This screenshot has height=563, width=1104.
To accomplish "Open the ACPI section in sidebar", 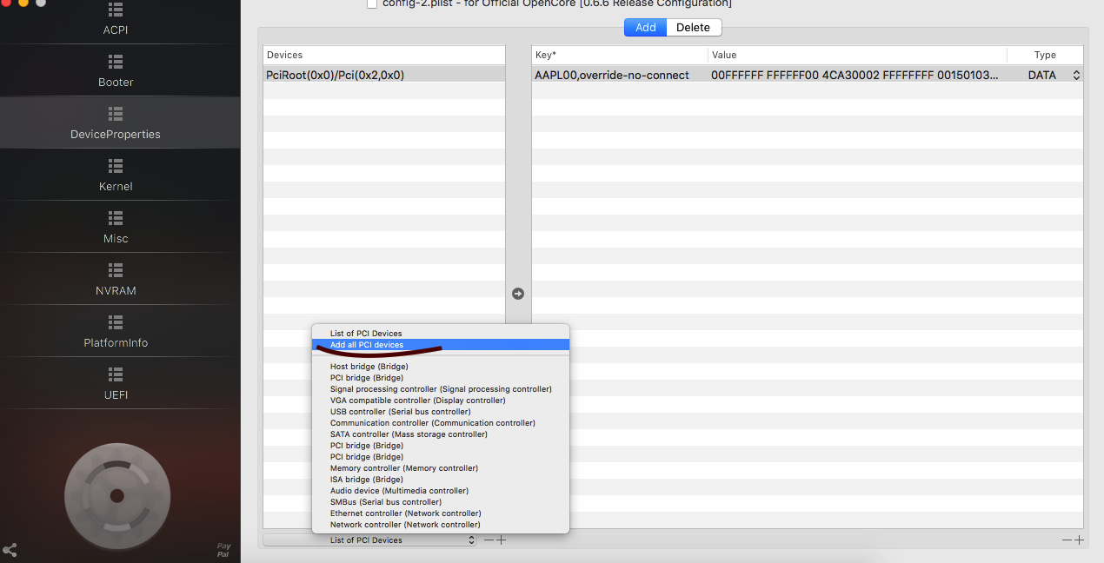I will 116,21.
